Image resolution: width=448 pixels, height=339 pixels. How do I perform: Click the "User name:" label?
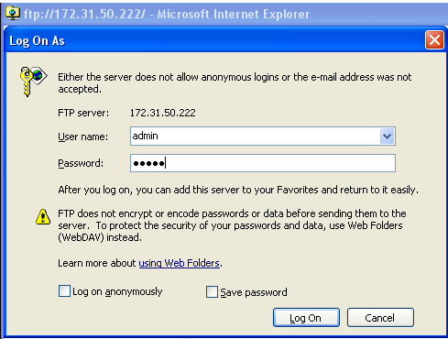pos(83,137)
